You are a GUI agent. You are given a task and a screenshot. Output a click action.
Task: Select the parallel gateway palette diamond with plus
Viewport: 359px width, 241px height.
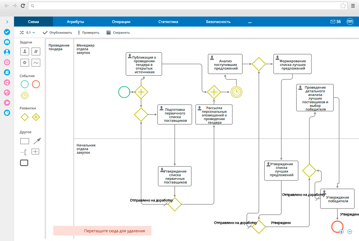36,117
